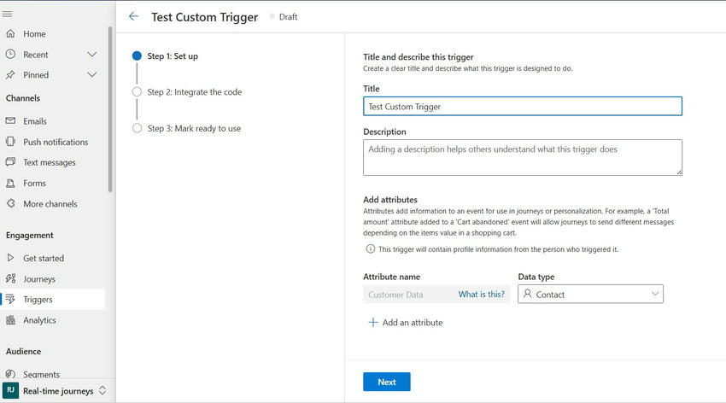Open the Data type Contact dropdown
The height and width of the screenshot is (403, 726).
coord(590,294)
